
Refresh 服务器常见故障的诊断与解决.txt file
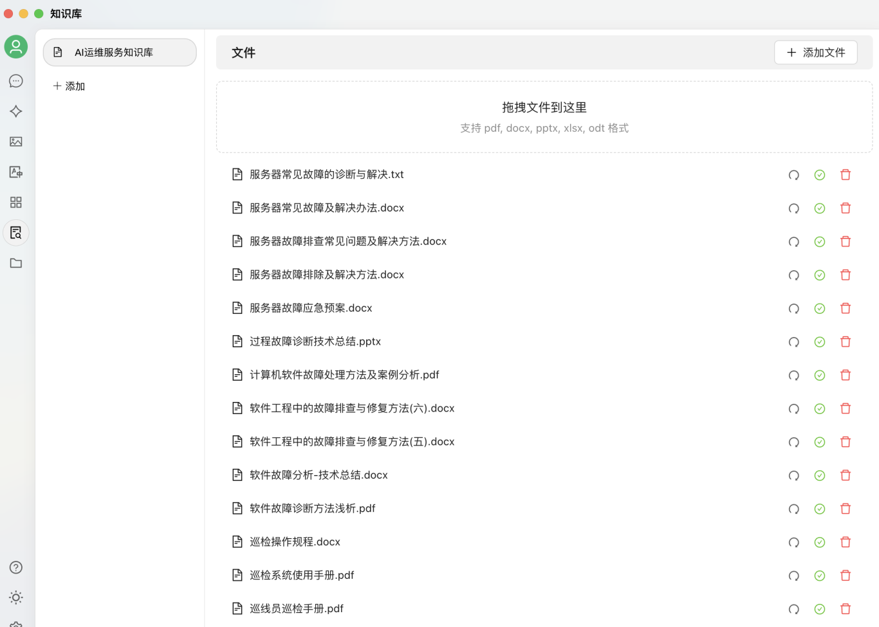tap(793, 175)
